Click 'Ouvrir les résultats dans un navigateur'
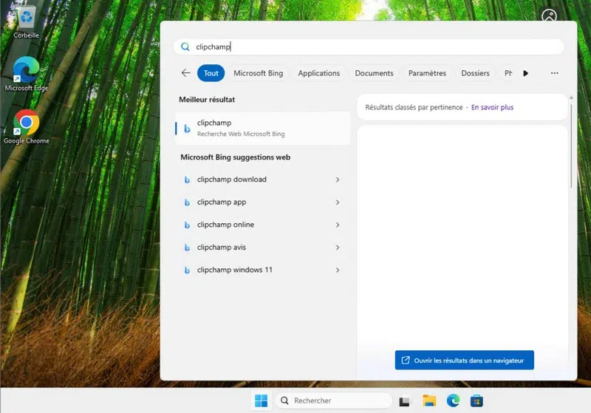 tap(464, 361)
